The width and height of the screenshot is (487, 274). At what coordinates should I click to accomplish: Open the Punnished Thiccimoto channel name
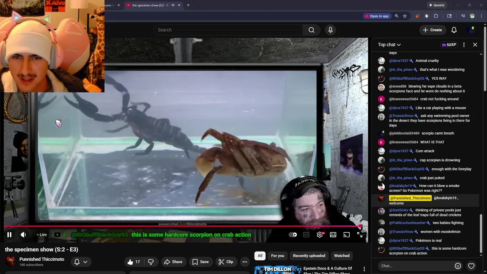[42, 259]
